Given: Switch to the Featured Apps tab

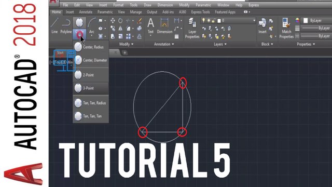Looking at the screenshot, I should coord(225,12).
